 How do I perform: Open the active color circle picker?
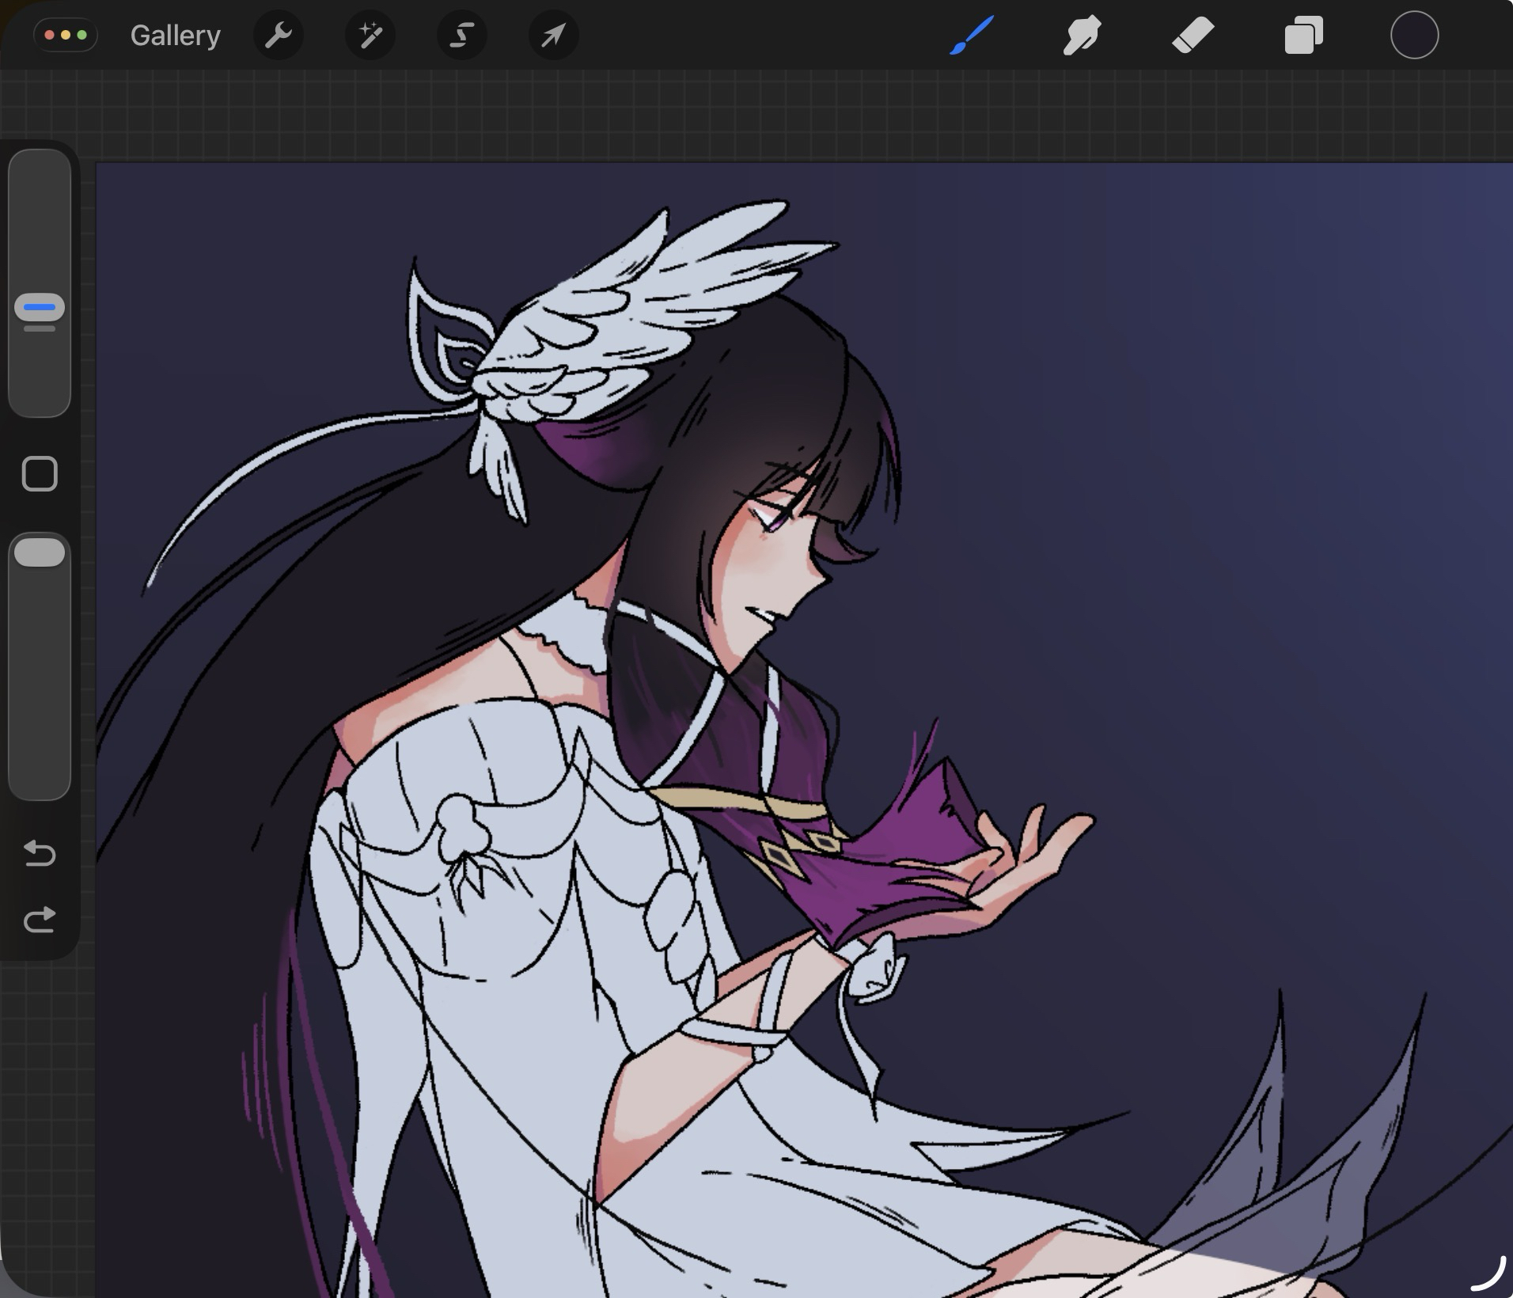point(1414,36)
